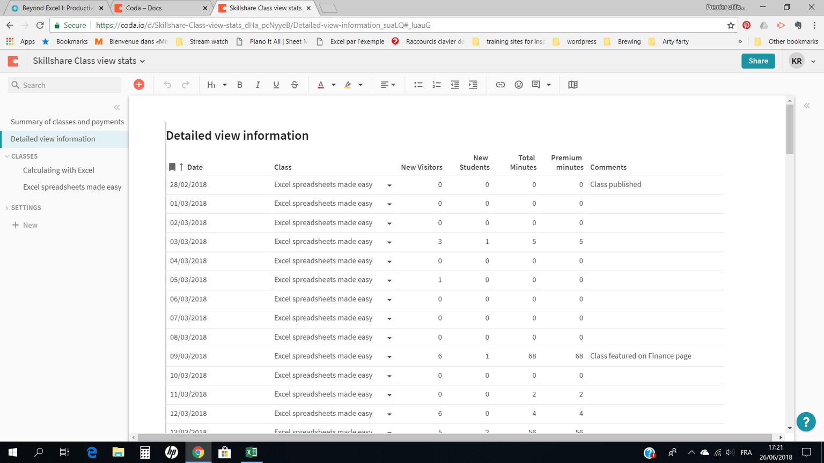Open text alignment dropdown
824x463 pixels.
pos(388,85)
